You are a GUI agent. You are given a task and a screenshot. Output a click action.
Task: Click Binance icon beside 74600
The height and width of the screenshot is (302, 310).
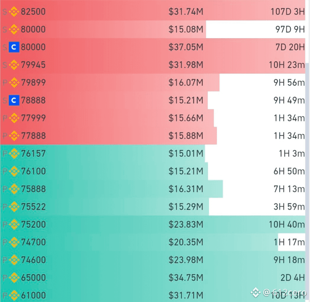[14, 260]
